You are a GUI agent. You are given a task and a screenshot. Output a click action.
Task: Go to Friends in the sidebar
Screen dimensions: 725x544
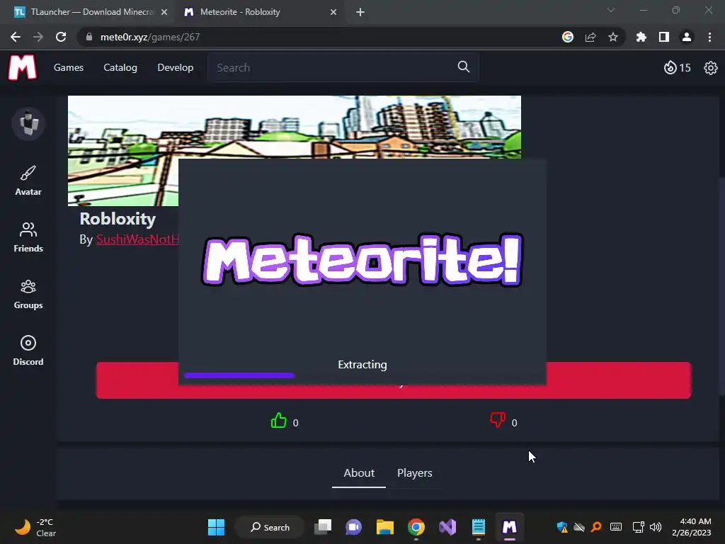28,237
